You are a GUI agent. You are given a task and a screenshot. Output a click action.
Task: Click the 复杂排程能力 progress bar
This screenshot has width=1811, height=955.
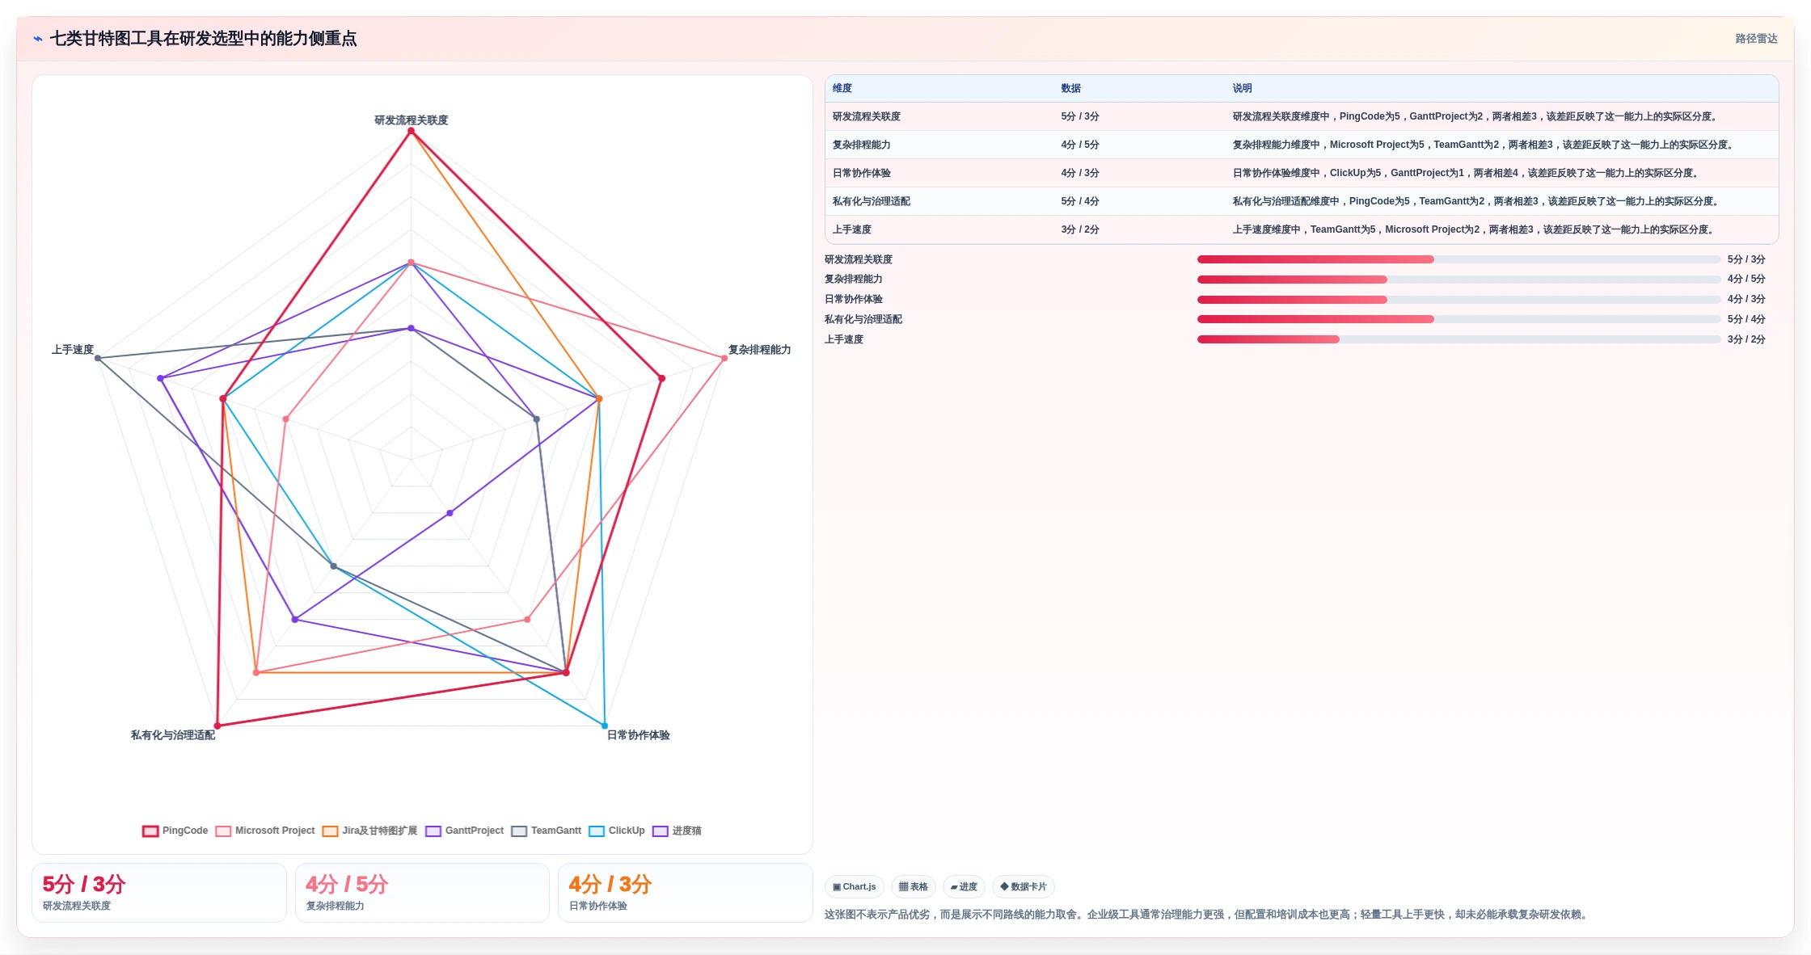click(1459, 280)
